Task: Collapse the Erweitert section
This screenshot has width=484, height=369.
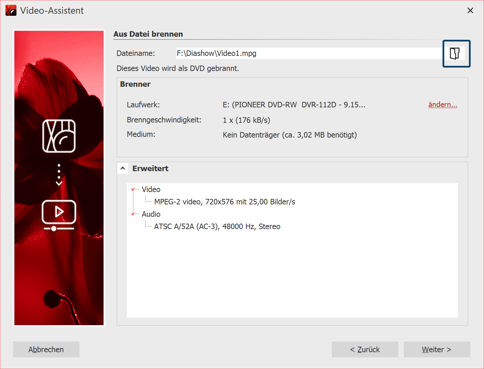Action: click(123, 168)
